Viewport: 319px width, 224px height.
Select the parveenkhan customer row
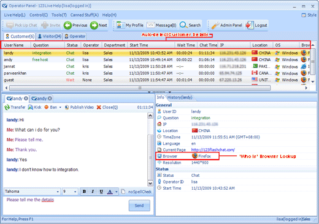(x=156, y=73)
